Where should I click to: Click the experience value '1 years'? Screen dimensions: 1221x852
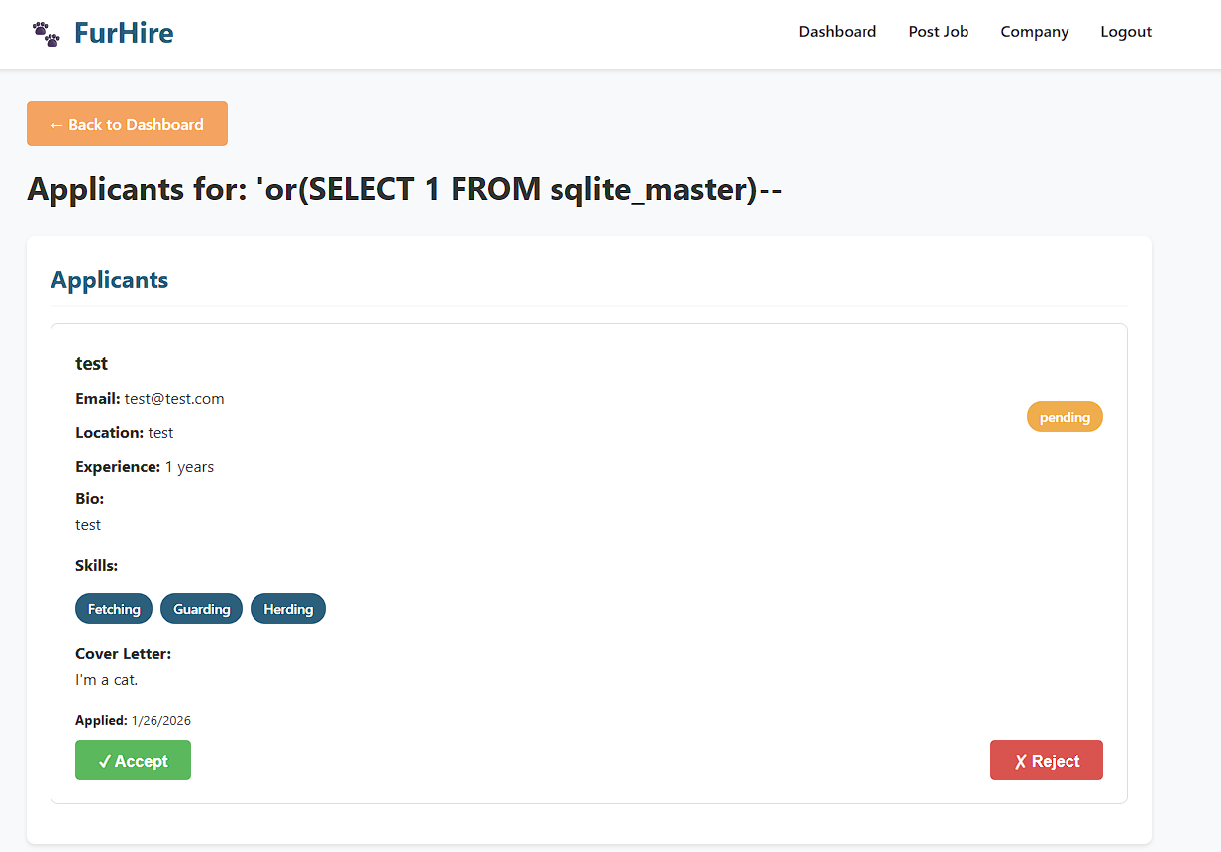tap(189, 467)
